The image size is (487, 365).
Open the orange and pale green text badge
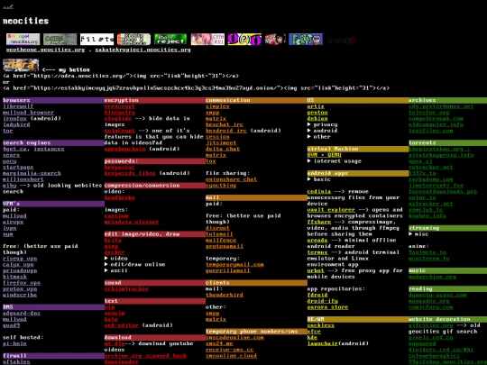(x=133, y=40)
